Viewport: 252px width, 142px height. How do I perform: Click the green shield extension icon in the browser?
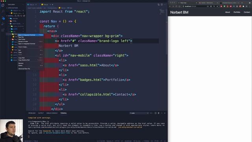click(224, 6)
